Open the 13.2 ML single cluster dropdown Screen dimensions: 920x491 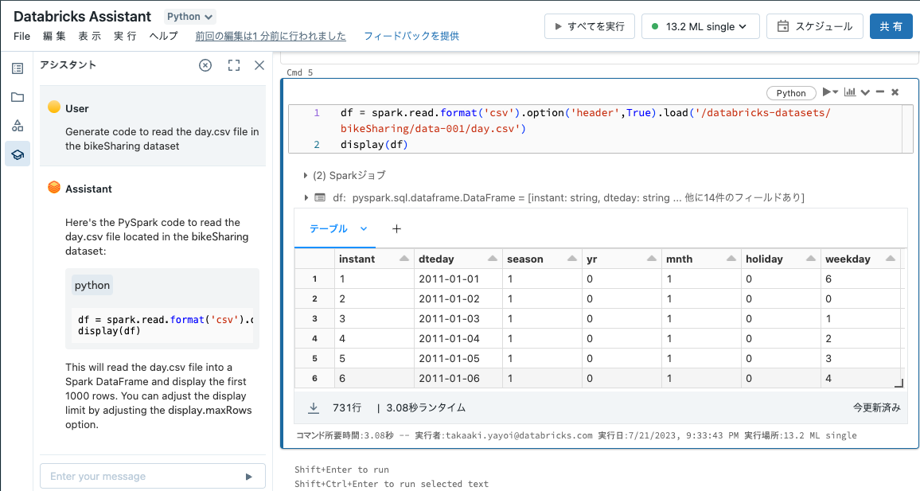pyautogui.click(x=700, y=25)
